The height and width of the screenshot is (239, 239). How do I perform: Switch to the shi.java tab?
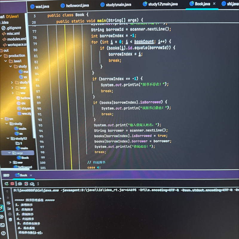coord(230,4)
